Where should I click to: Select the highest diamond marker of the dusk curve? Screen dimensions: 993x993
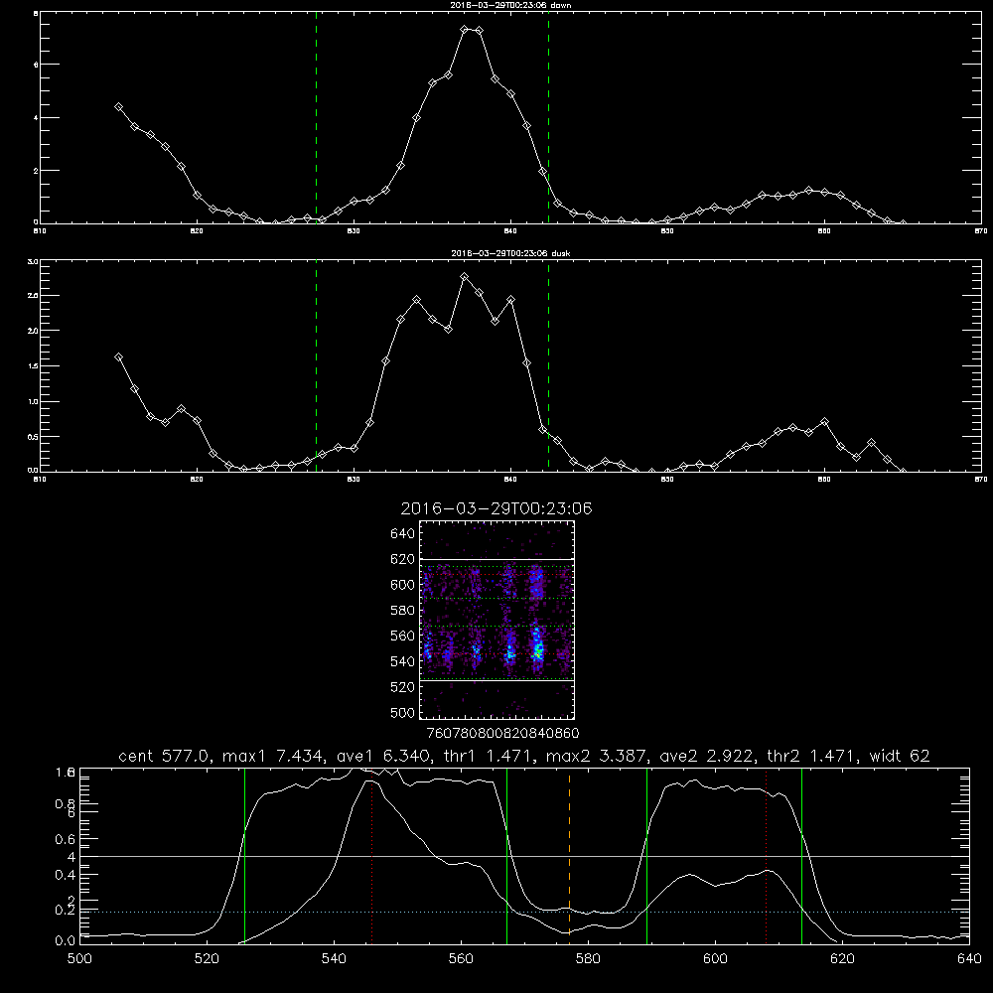click(464, 277)
